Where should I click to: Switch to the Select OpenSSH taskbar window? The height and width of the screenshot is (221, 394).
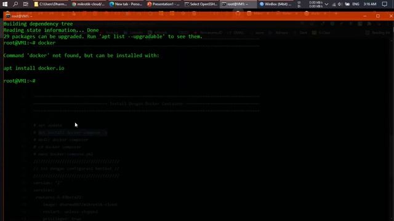pyautogui.click(x=201, y=4)
